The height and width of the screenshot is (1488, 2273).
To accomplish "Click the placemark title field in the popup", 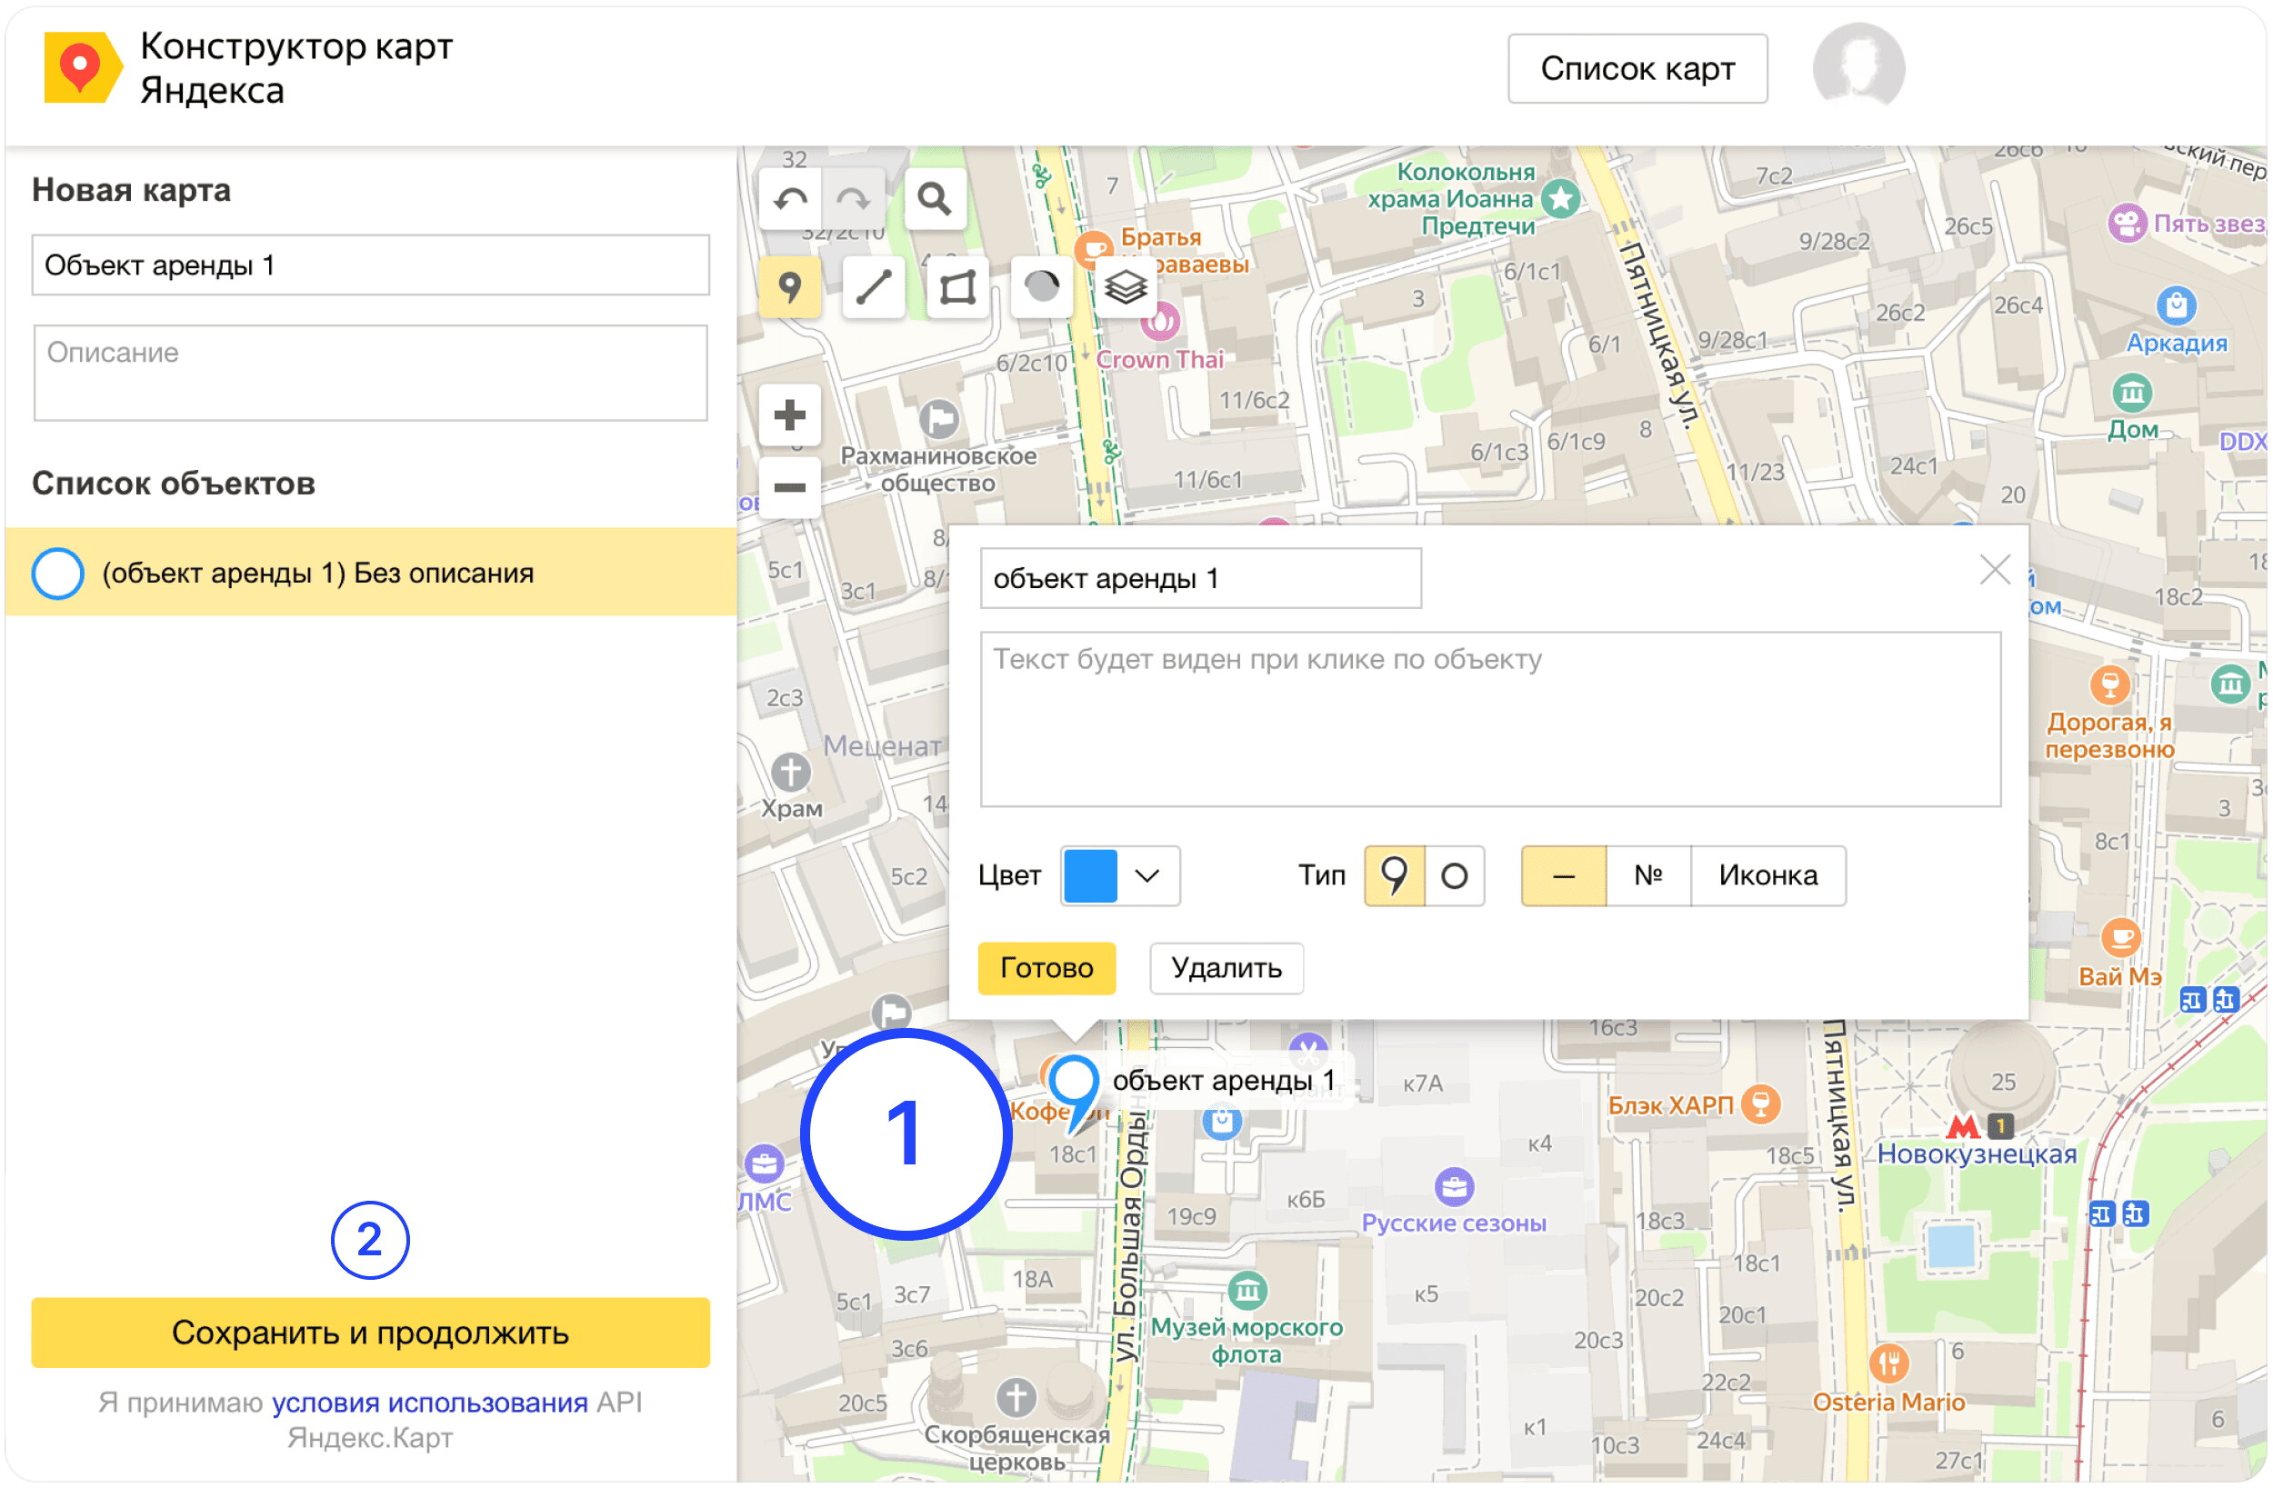I will pyautogui.click(x=1200, y=579).
